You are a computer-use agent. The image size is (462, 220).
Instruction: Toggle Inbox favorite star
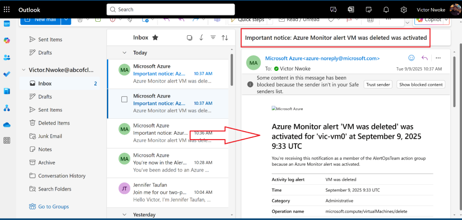[x=155, y=37]
